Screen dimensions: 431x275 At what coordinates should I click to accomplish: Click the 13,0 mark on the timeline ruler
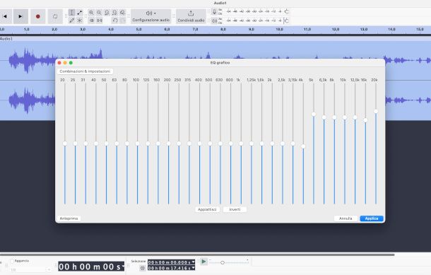[364, 29]
